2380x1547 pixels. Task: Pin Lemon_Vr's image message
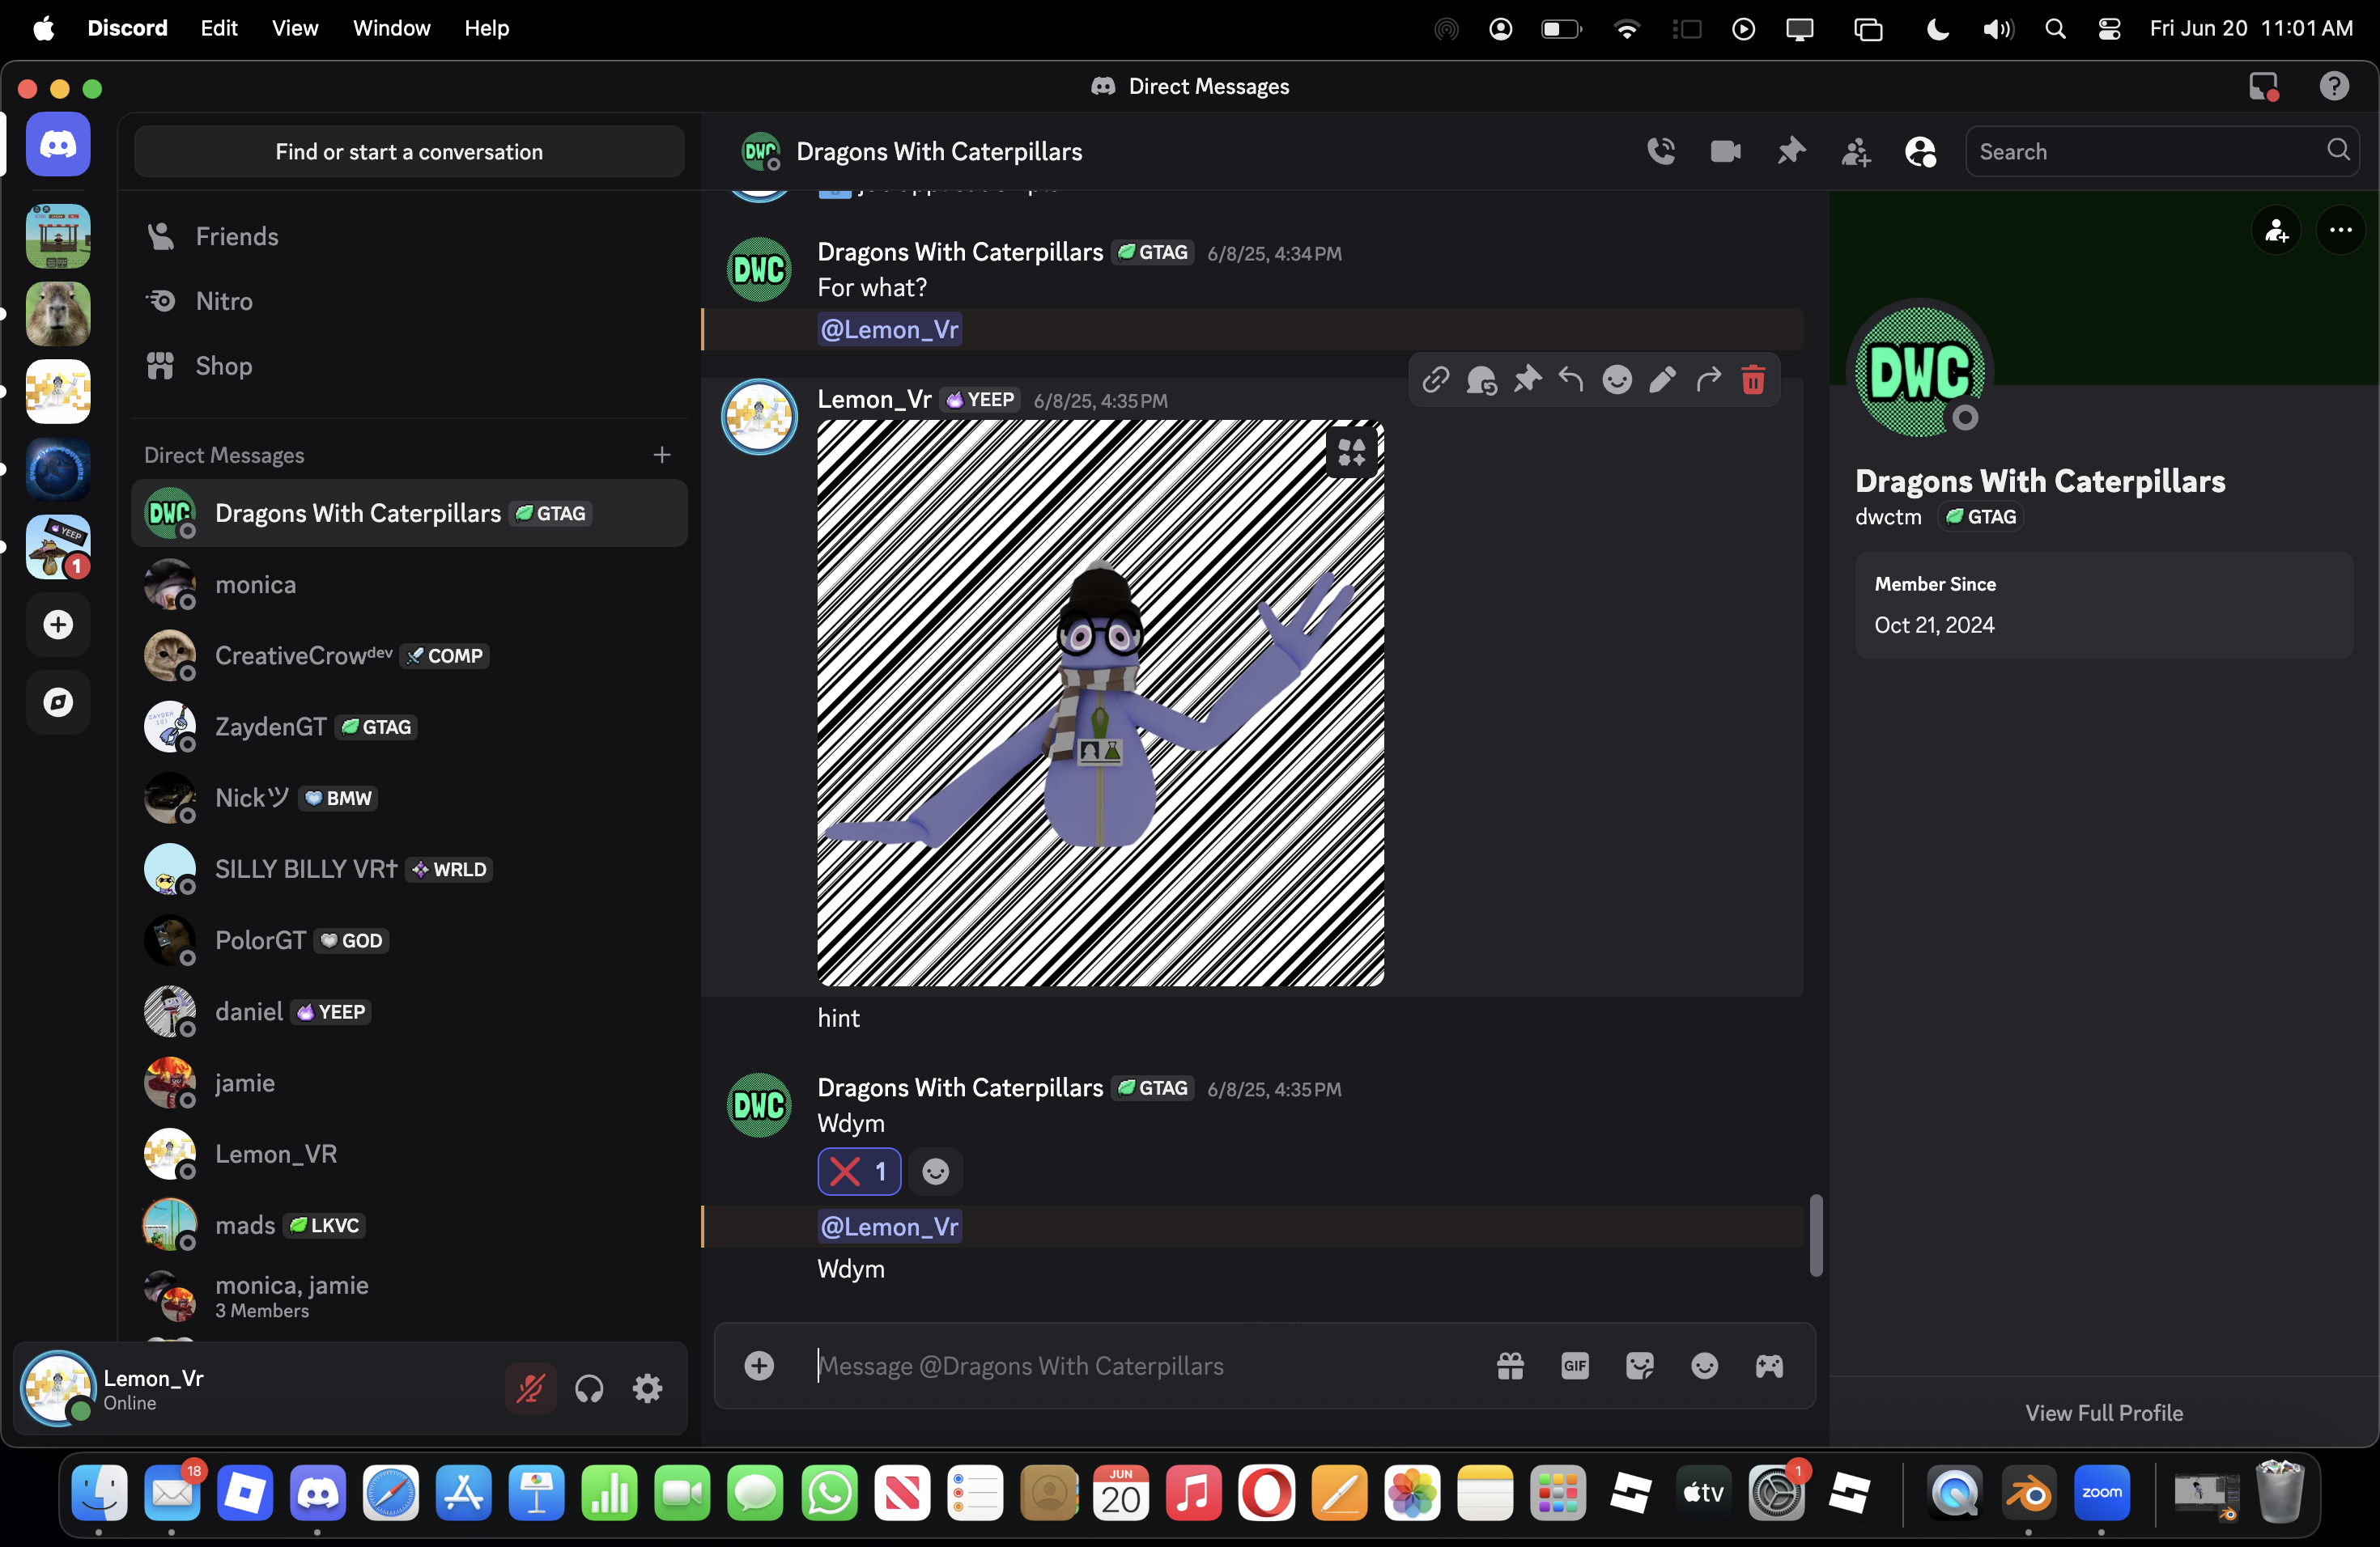coord(1526,379)
